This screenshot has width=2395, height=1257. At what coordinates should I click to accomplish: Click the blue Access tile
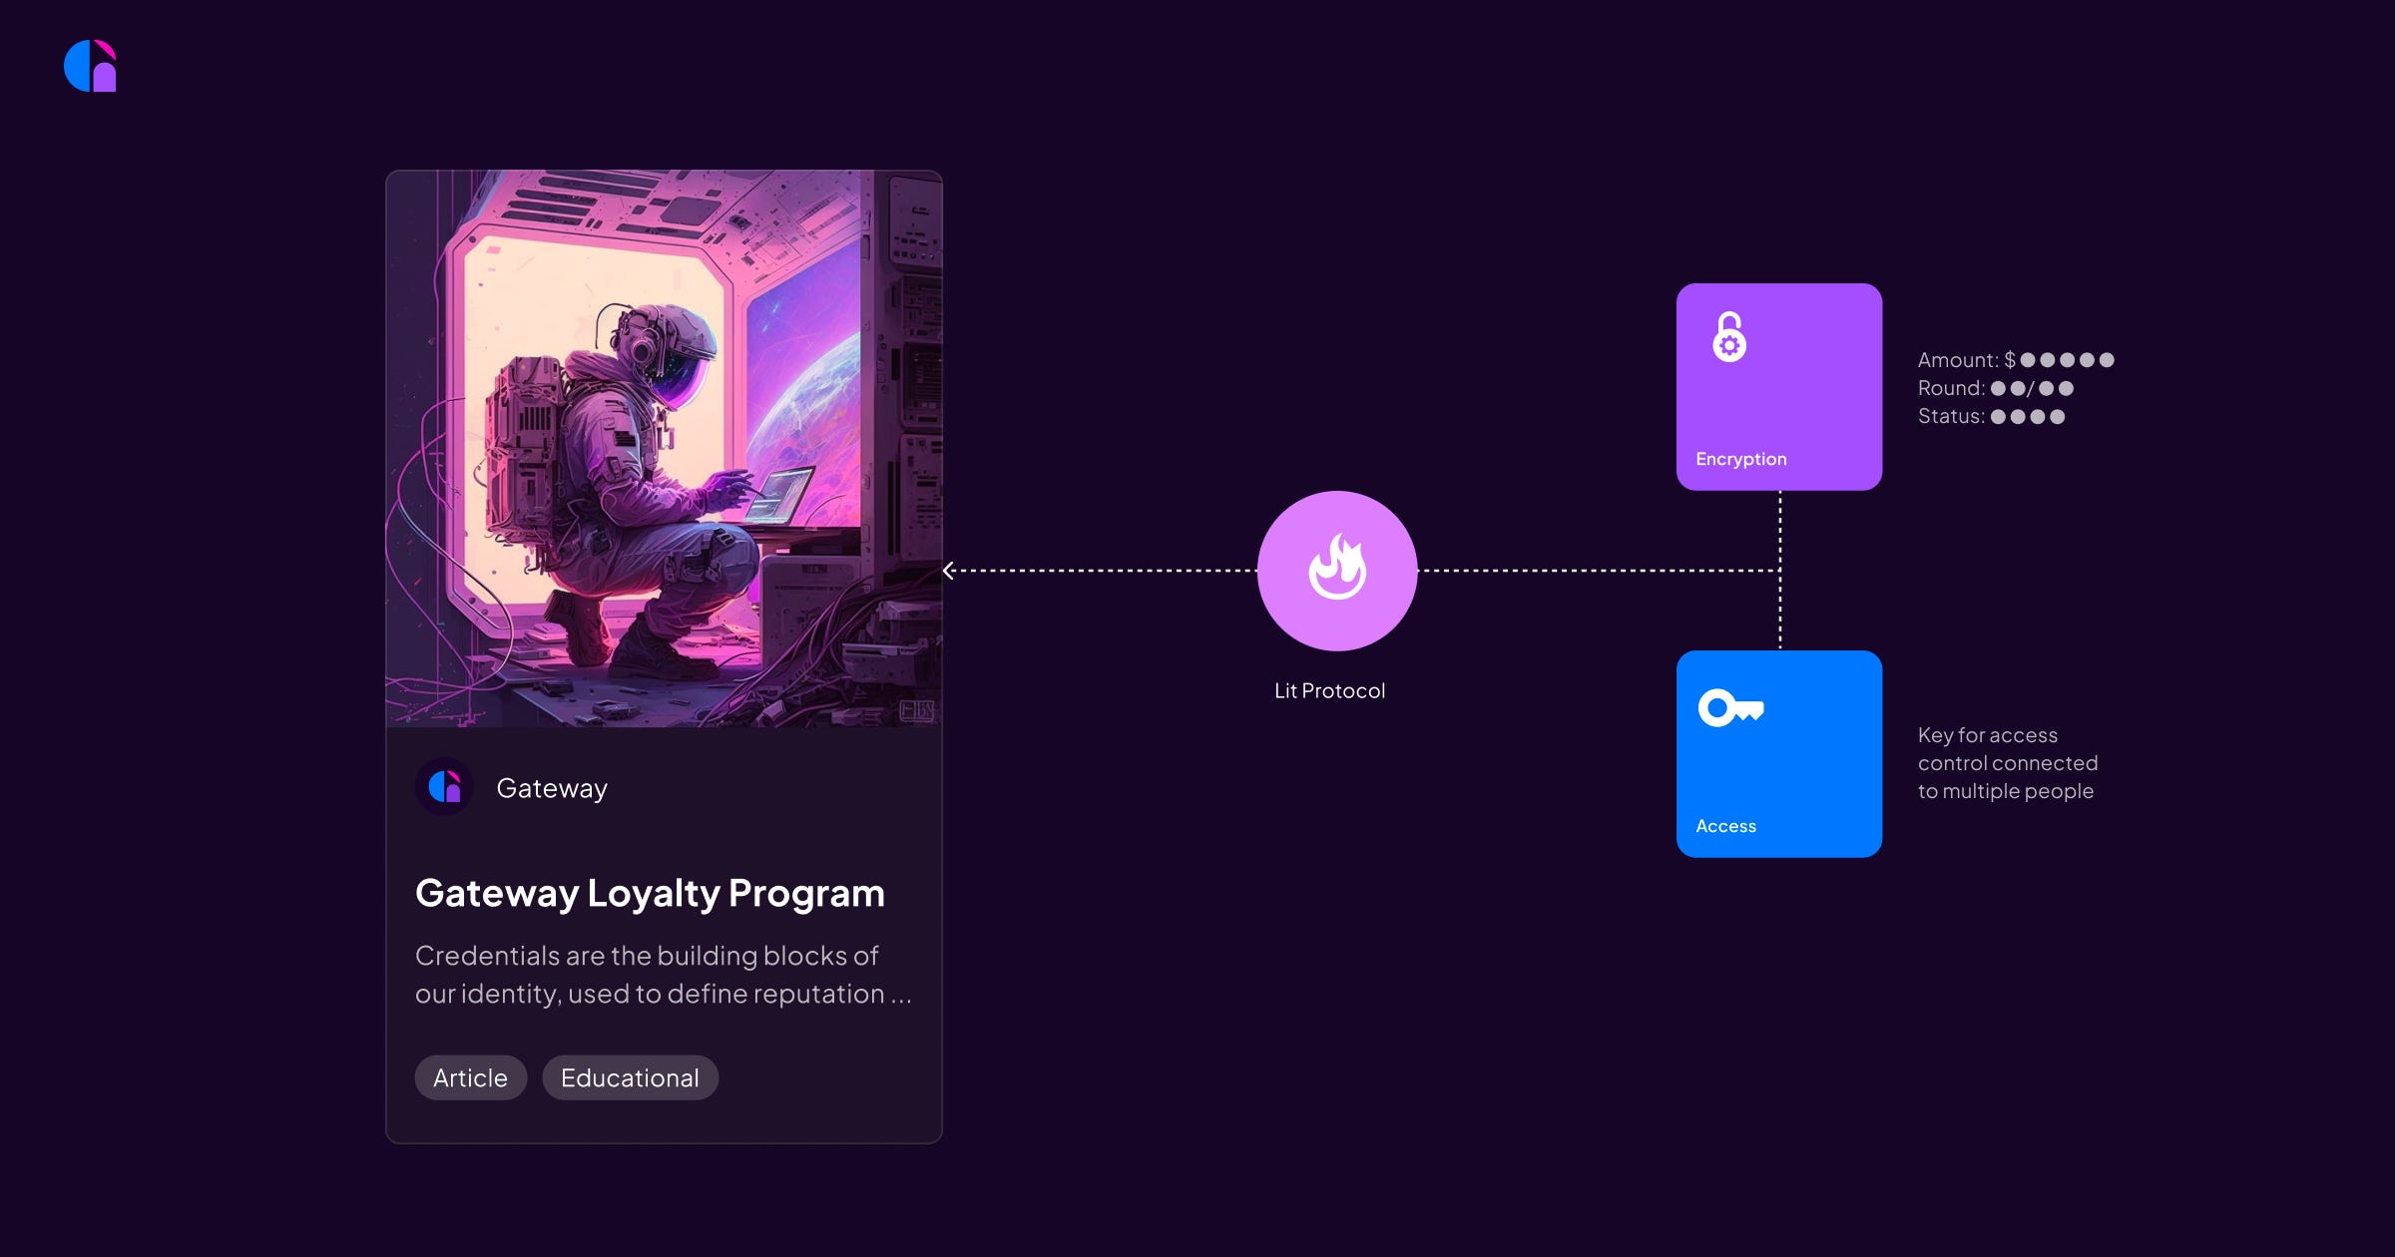click(1796, 768)
